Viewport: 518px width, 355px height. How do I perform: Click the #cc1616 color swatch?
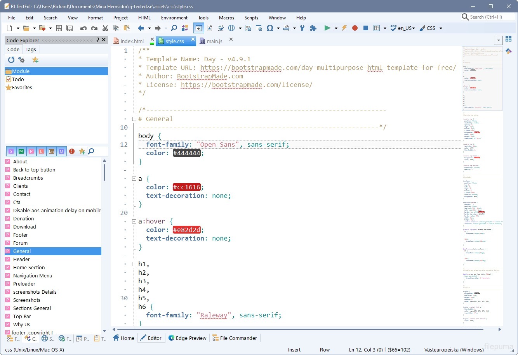click(x=186, y=187)
